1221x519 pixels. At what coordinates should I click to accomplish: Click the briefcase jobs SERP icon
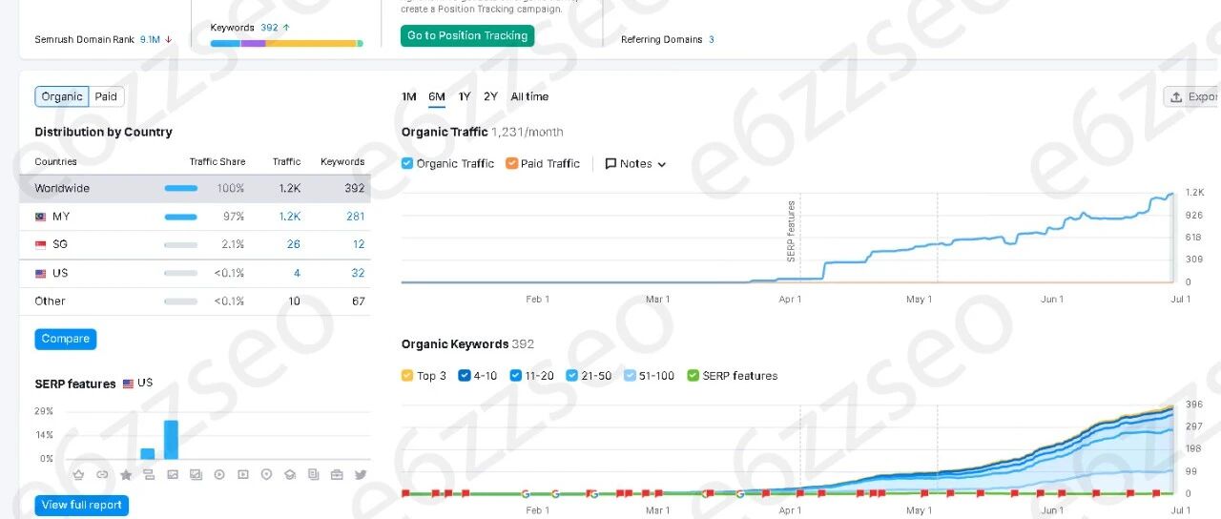(337, 474)
